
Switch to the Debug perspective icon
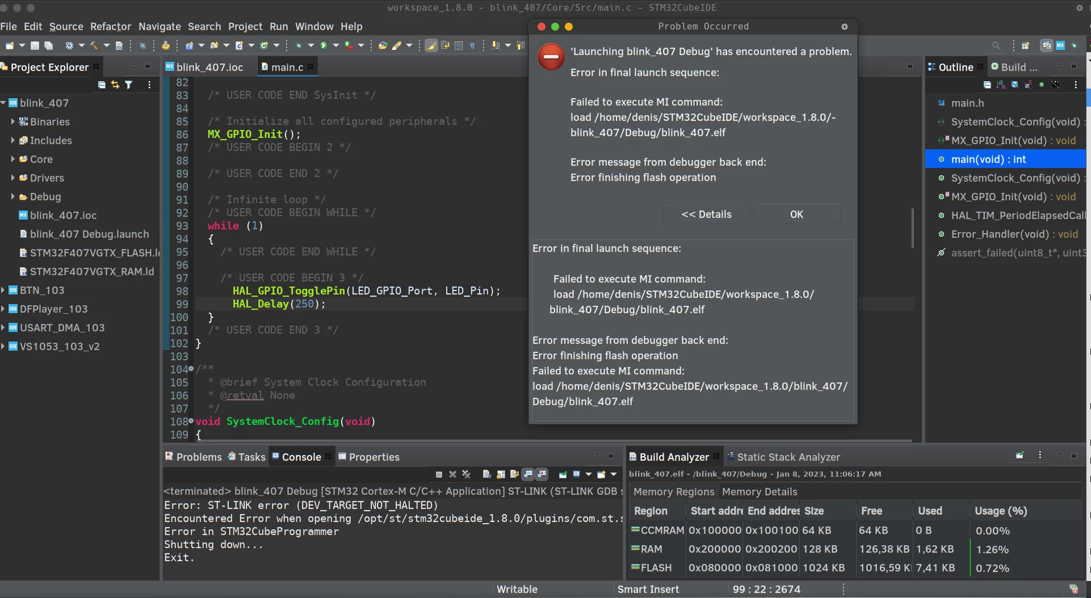(1074, 45)
